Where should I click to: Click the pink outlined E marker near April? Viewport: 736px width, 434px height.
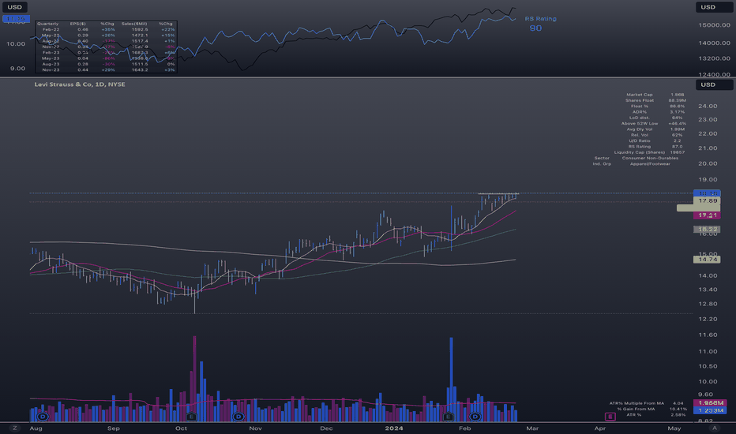tap(610, 416)
